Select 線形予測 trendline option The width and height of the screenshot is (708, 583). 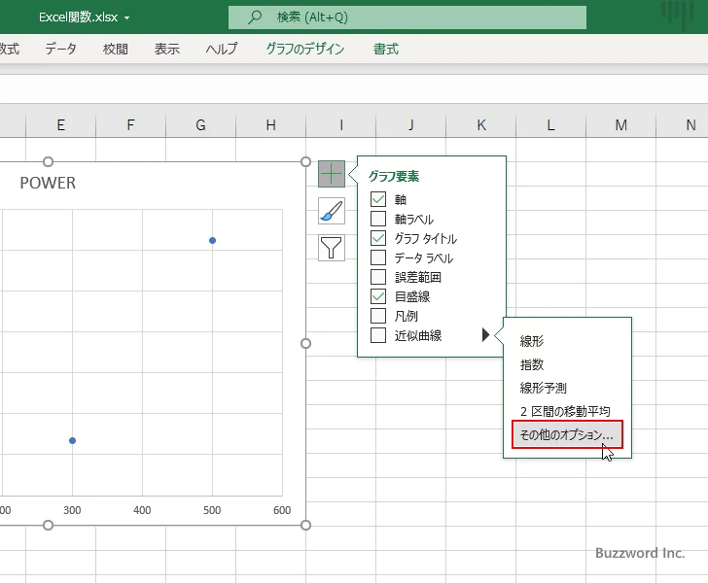543,388
